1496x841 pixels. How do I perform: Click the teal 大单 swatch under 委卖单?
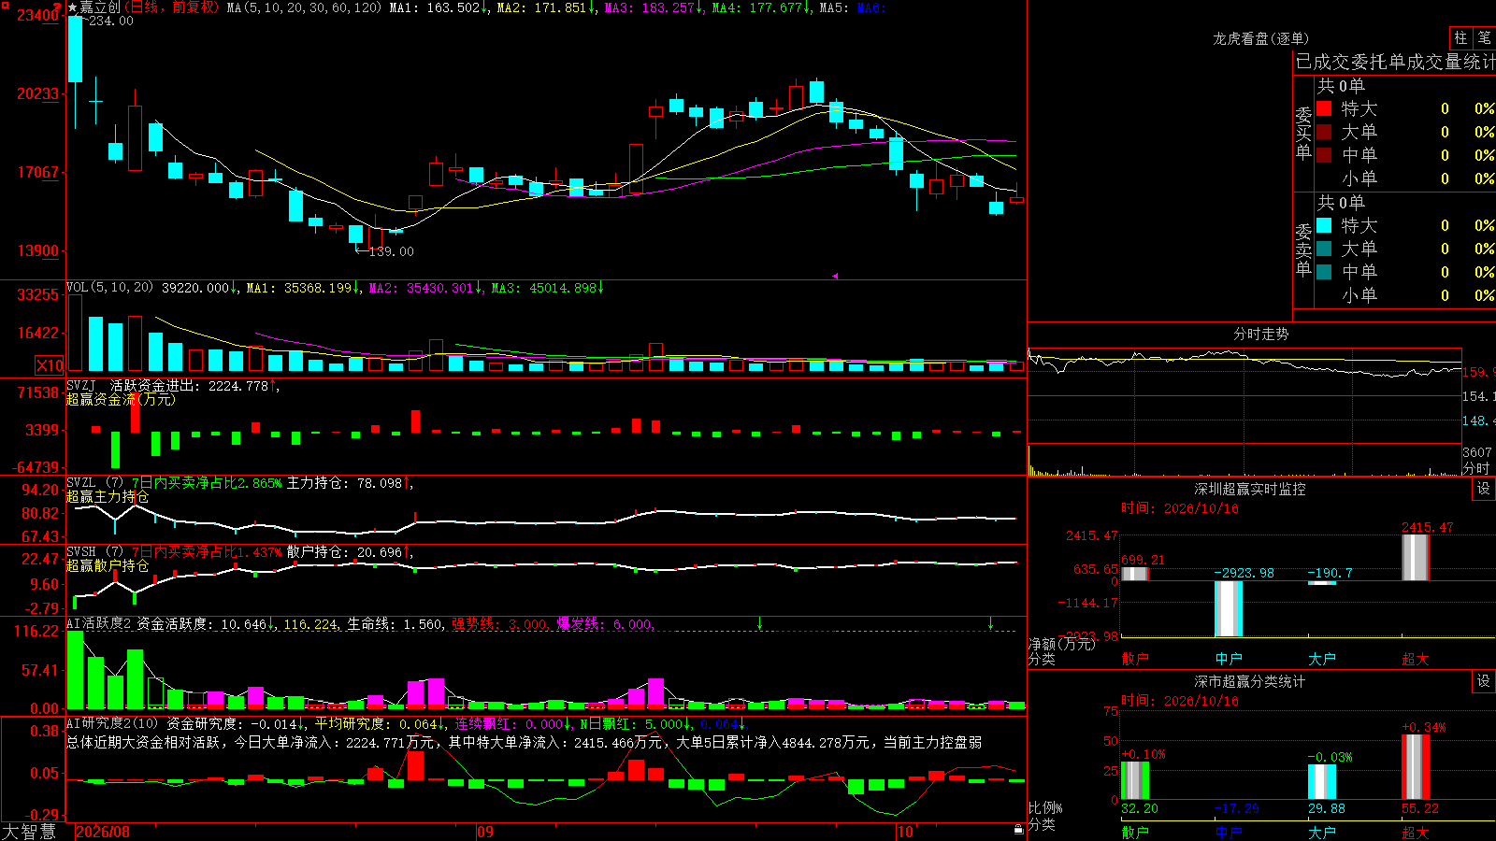point(1324,249)
